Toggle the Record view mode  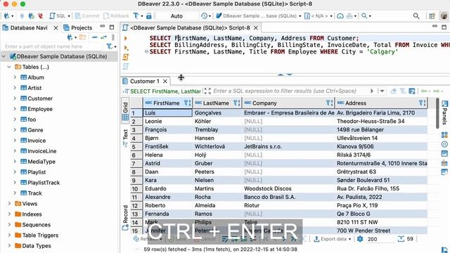pyautogui.click(x=125, y=217)
